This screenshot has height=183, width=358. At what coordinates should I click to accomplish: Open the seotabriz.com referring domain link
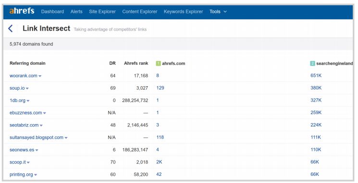(x=24, y=125)
